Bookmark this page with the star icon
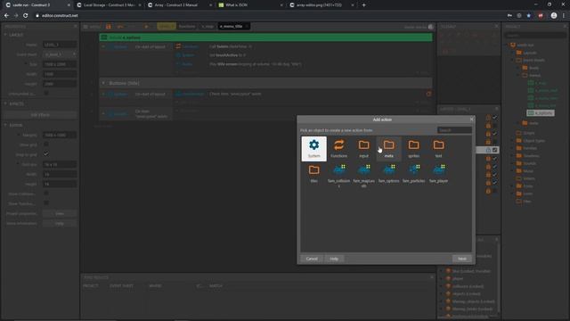This screenshot has width=570, height=321. 529,16
